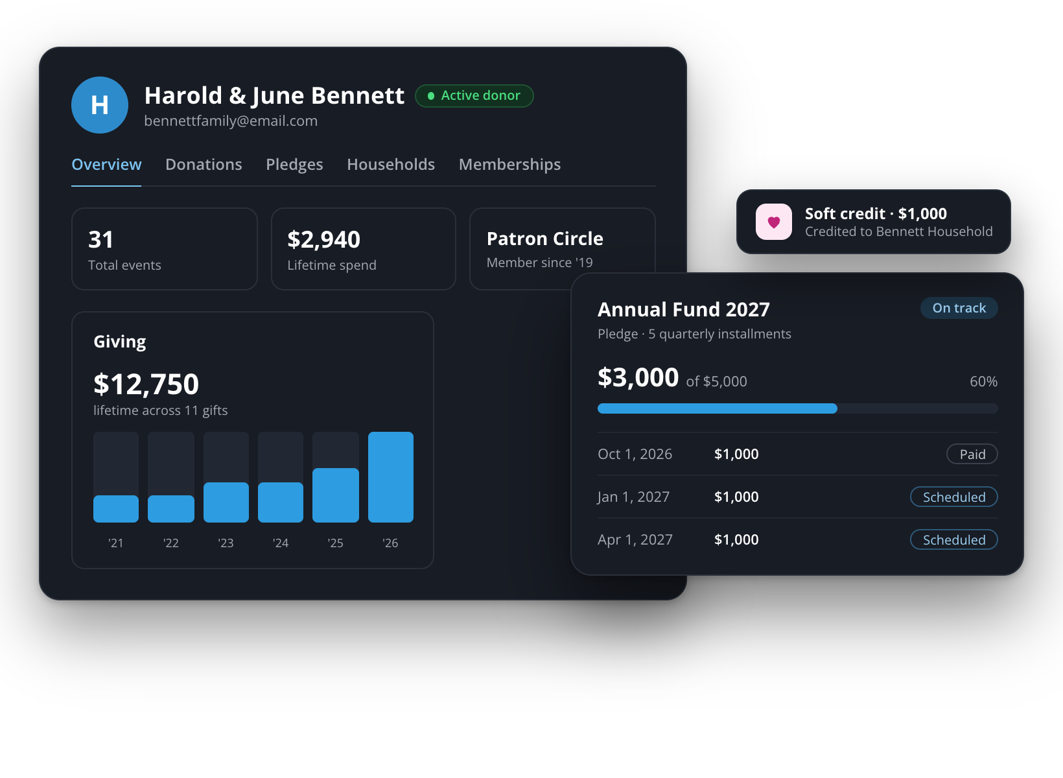Viewport: 1063px width, 778px height.
Task: Click the Harold & June Bennett name
Action: coord(274,95)
